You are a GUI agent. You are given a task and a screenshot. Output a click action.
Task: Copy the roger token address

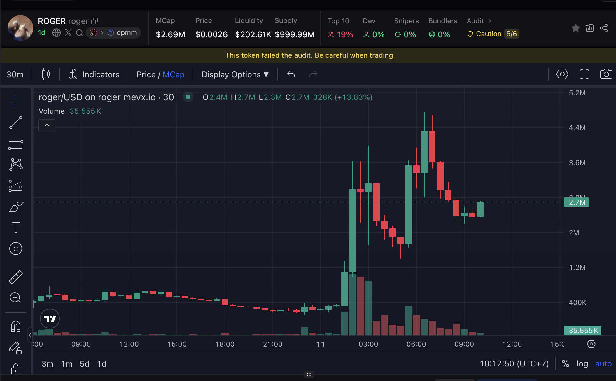94,21
